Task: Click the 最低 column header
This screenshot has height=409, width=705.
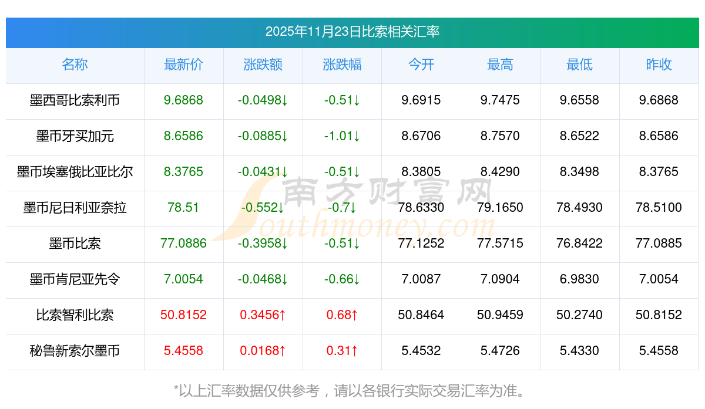Action: (580, 65)
